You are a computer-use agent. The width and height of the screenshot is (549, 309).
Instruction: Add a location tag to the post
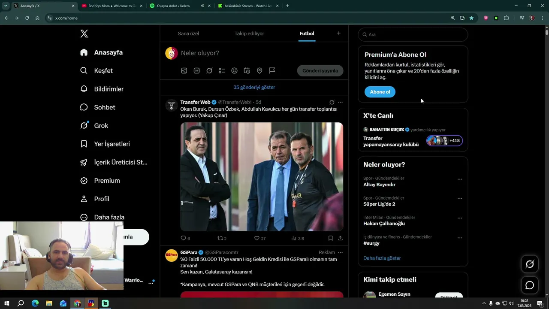259,71
